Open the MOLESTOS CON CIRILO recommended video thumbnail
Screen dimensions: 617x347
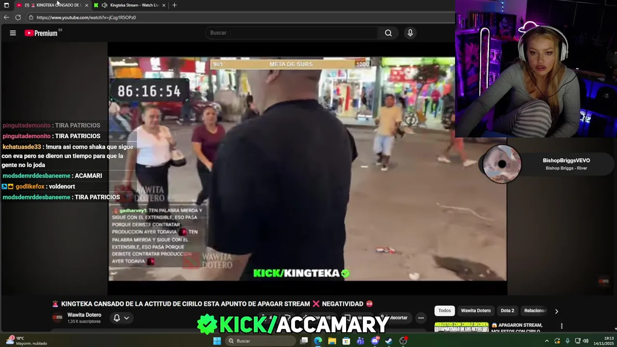(462, 327)
